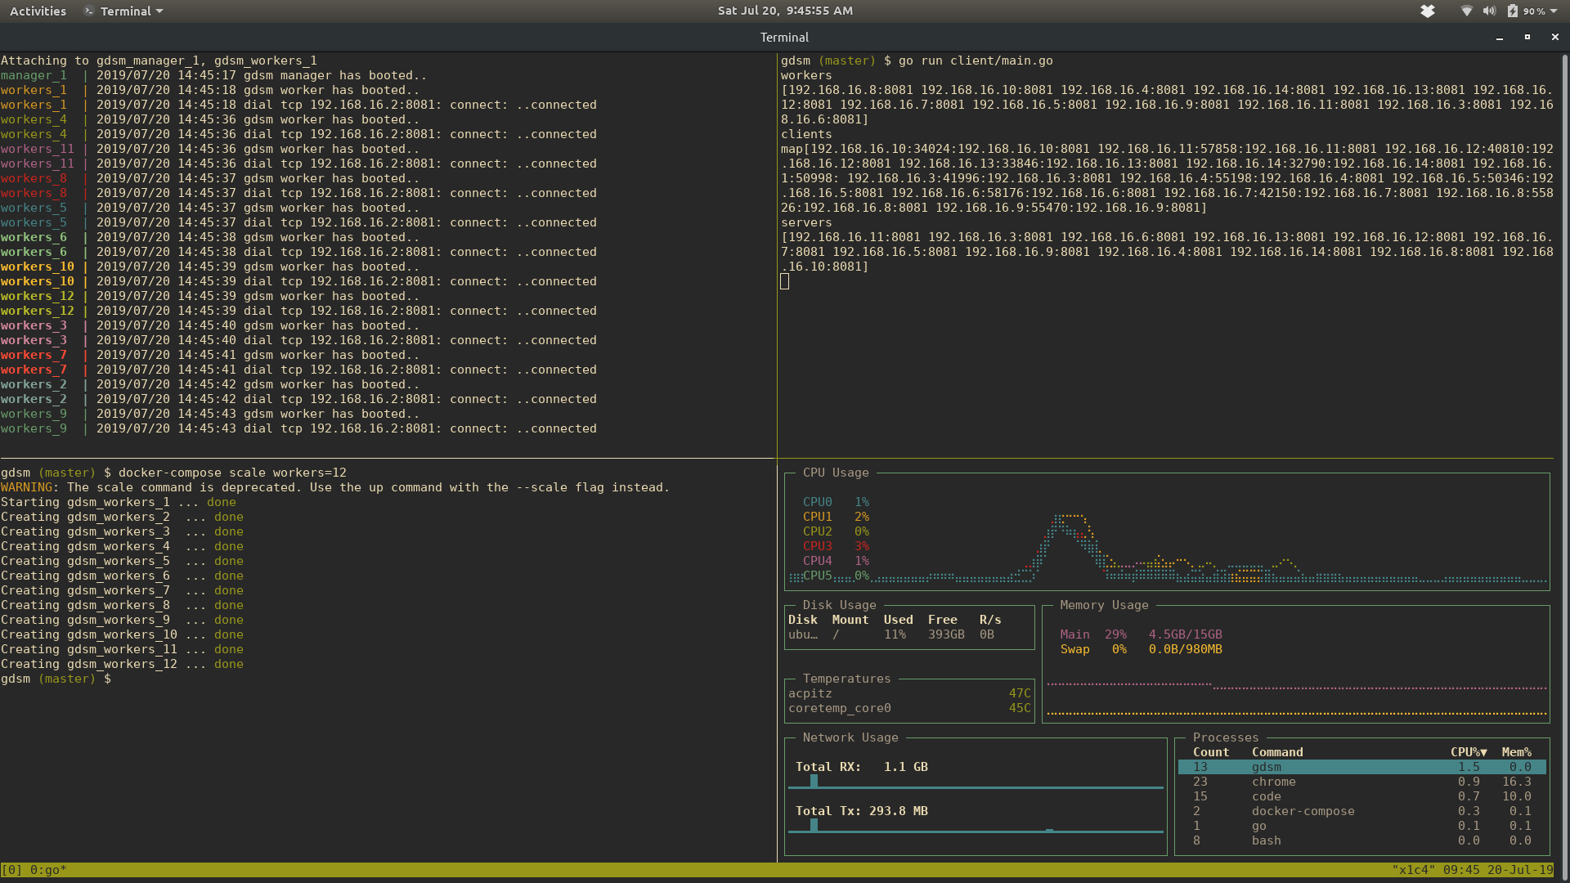Click the CPU3 3% label

coord(836,546)
